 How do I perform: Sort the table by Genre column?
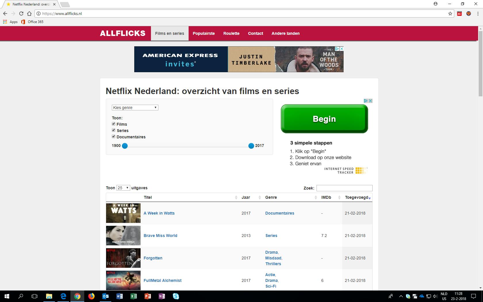290,197
